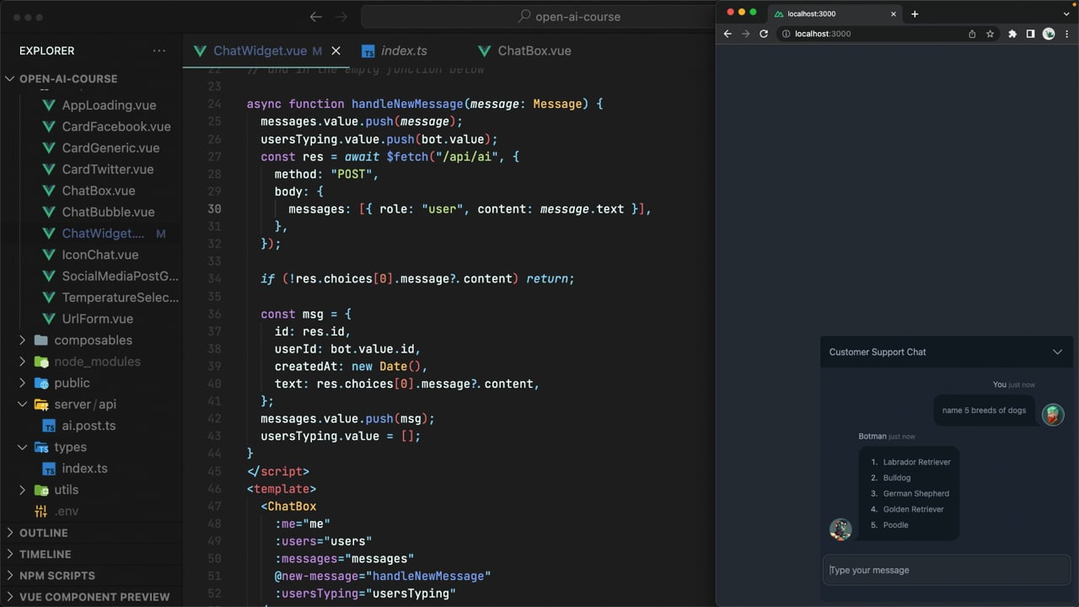Image resolution: width=1079 pixels, height=607 pixels.
Task: Toggle browser side panel icon
Action: 1030,34
